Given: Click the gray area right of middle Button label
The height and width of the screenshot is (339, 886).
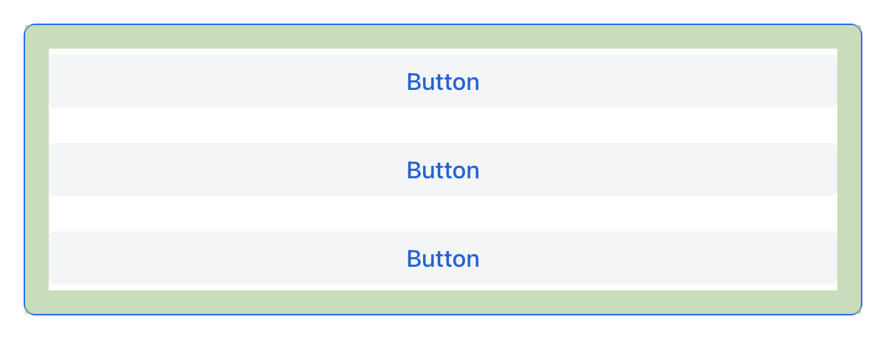Looking at the screenshot, I should [664, 169].
